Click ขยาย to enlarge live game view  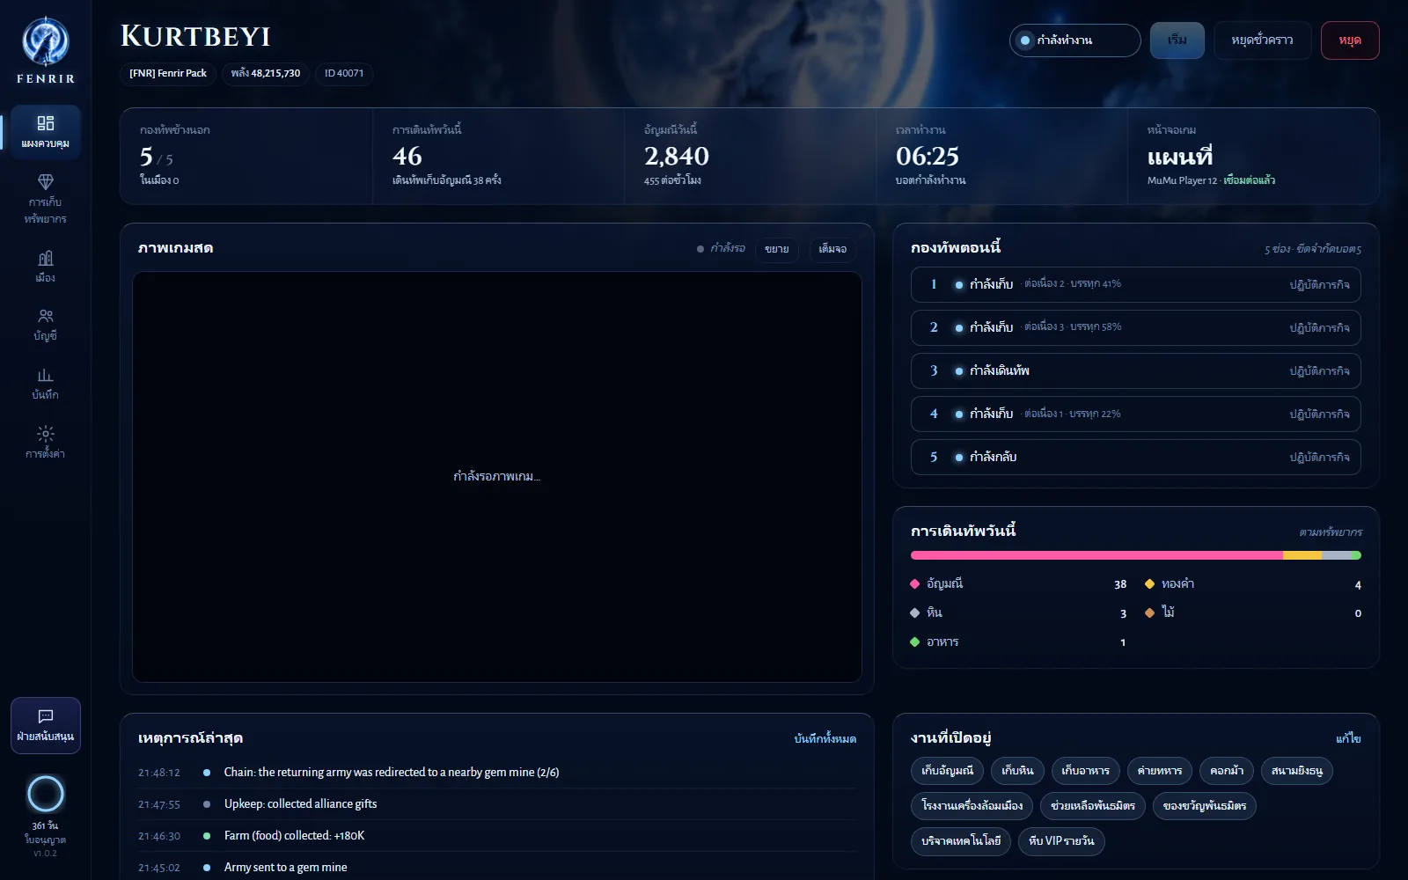tap(777, 249)
